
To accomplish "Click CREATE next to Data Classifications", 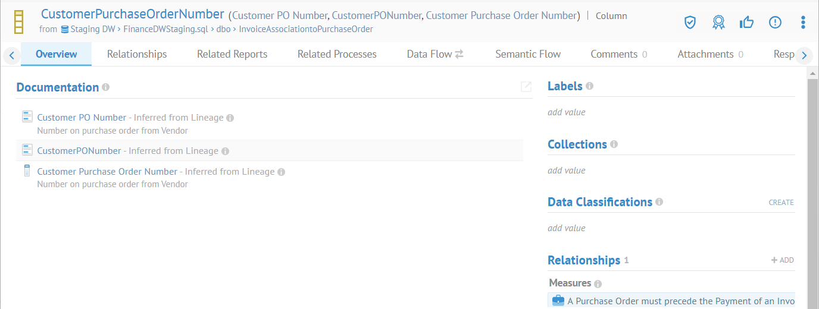I will [781, 203].
